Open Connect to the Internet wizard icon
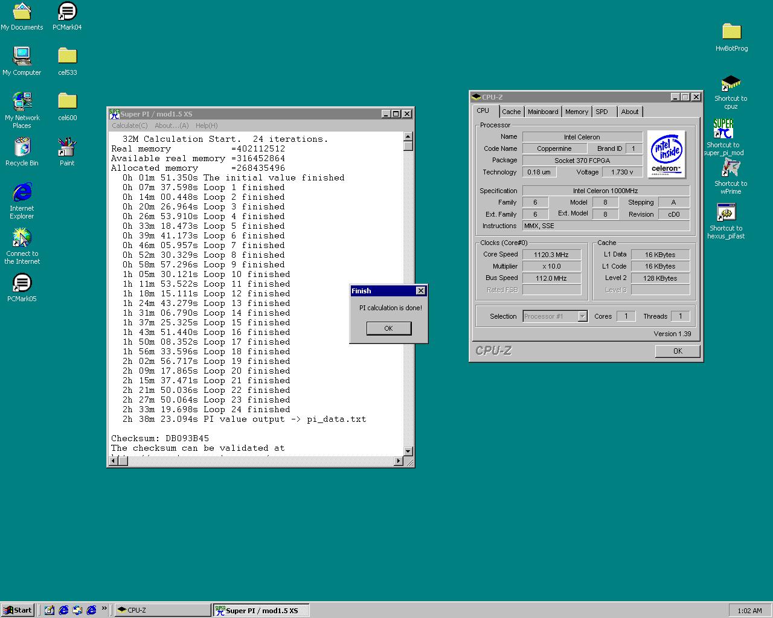This screenshot has height=618, width=773. pos(22,246)
